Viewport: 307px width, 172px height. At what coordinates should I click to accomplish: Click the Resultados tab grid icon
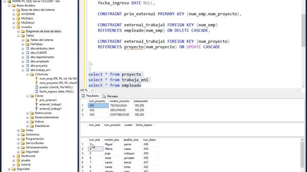[83, 96]
